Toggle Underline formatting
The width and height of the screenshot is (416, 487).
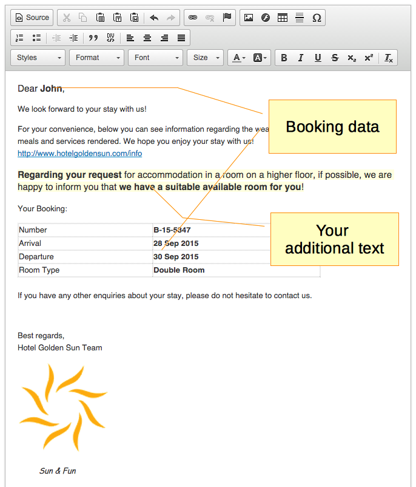tap(318, 58)
